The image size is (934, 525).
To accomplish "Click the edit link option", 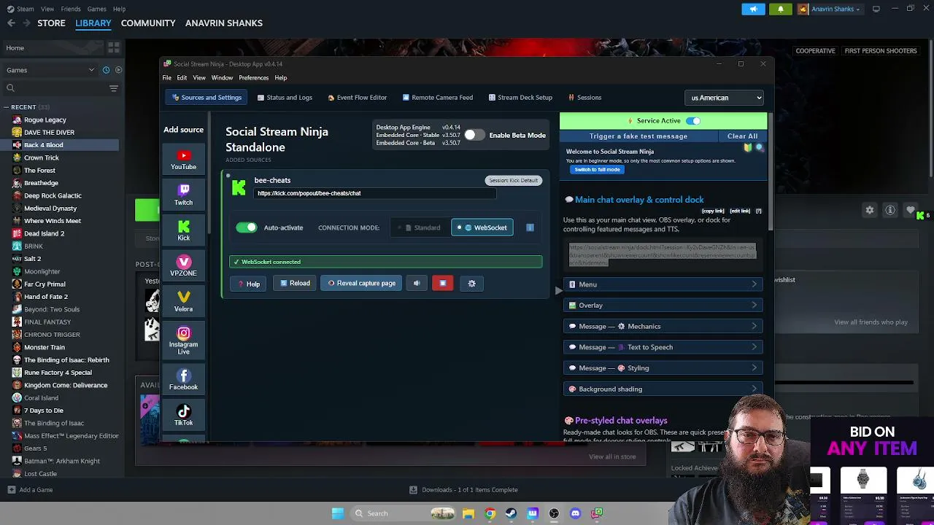I will click(740, 211).
